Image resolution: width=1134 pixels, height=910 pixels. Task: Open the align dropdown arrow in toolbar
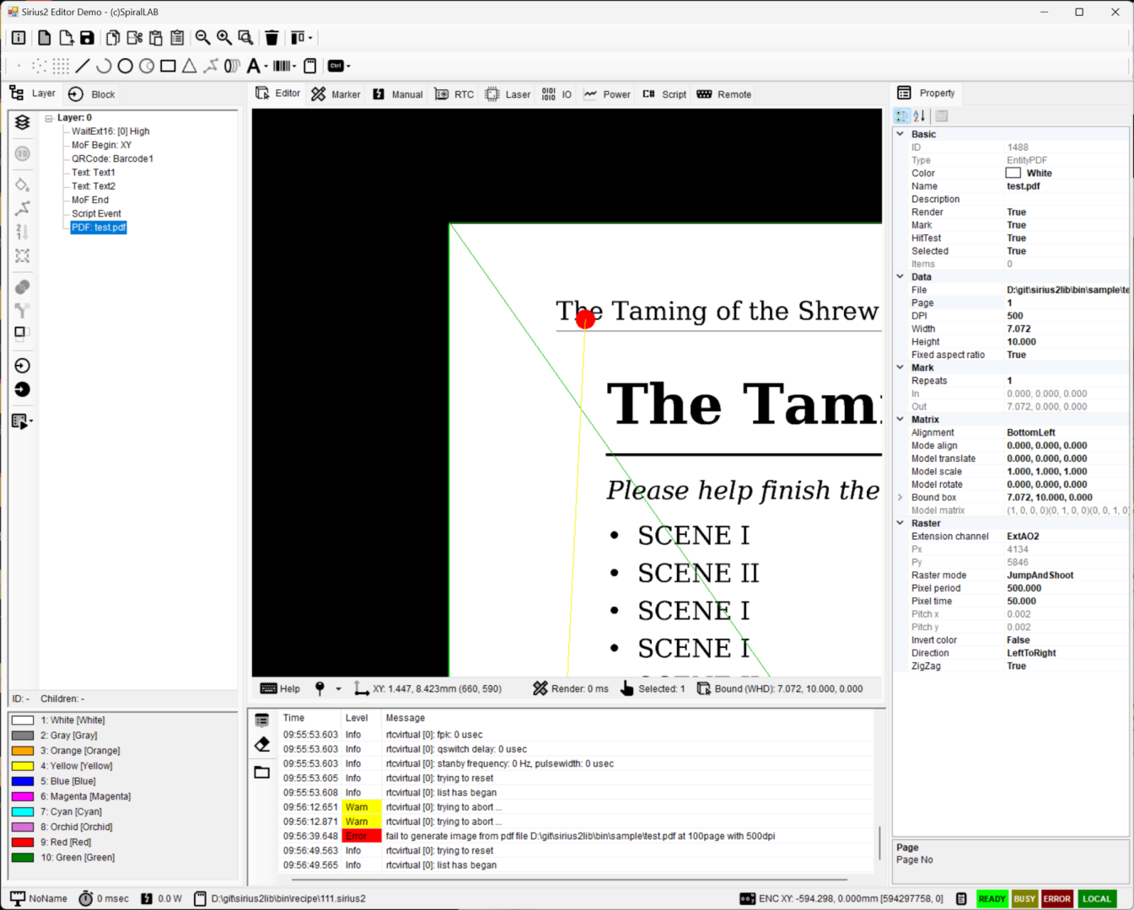point(310,38)
